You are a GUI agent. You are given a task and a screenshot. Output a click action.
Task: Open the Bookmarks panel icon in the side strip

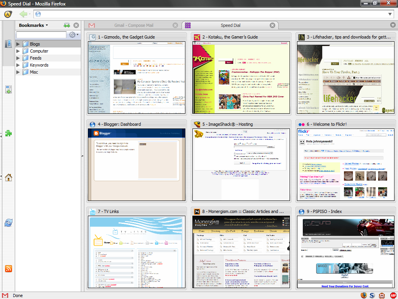pos(9,44)
